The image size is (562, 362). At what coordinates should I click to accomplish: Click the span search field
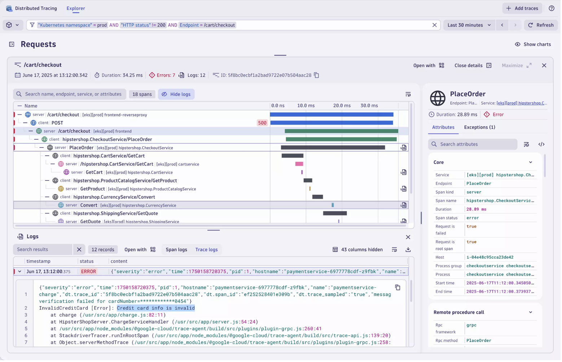click(70, 94)
